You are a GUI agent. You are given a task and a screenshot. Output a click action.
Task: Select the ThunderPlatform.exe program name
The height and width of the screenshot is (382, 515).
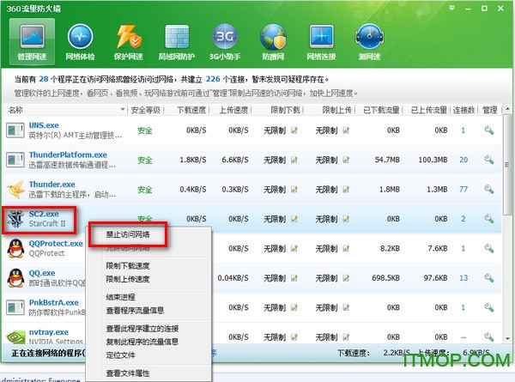(x=68, y=155)
